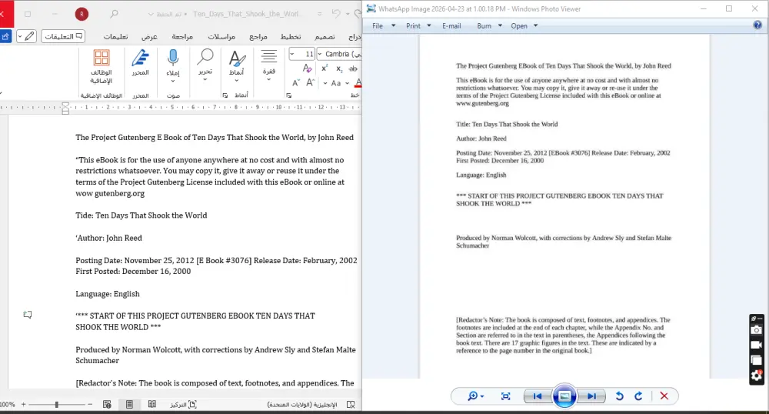Open the Styles (أنماط) gallery button
This screenshot has width=769, height=414.
pos(236,65)
